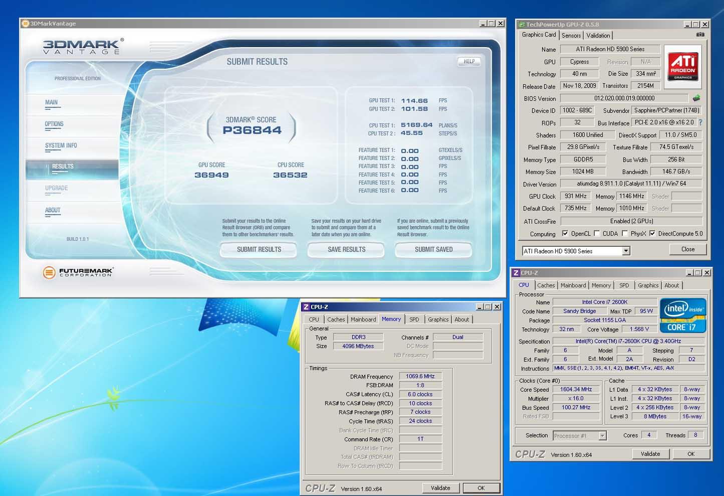Click the CAS# Latency 6.0 clocks value
724x496 pixels.
coord(420,394)
